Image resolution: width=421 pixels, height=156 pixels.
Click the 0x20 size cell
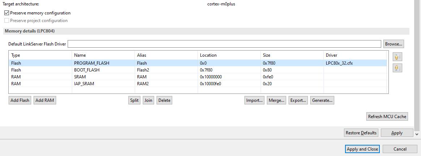(x=292, y=84)
